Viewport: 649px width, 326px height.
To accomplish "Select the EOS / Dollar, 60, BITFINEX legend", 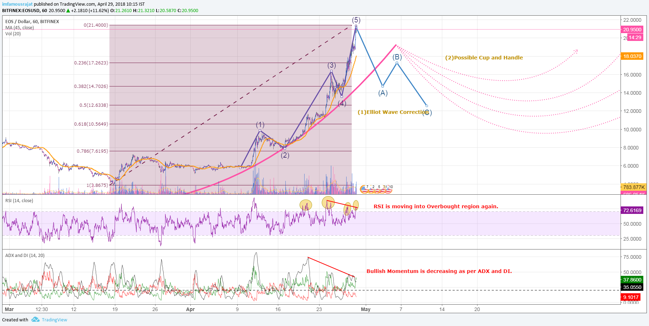I will (32, 22).
